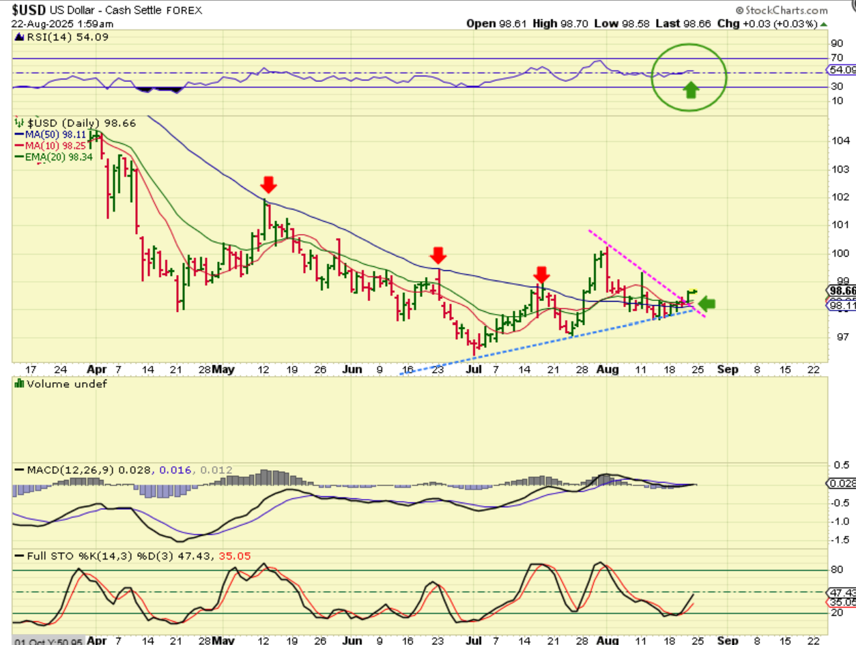
Task: Click the -1.5 level on the MACD axis
Action: point(840,540)
